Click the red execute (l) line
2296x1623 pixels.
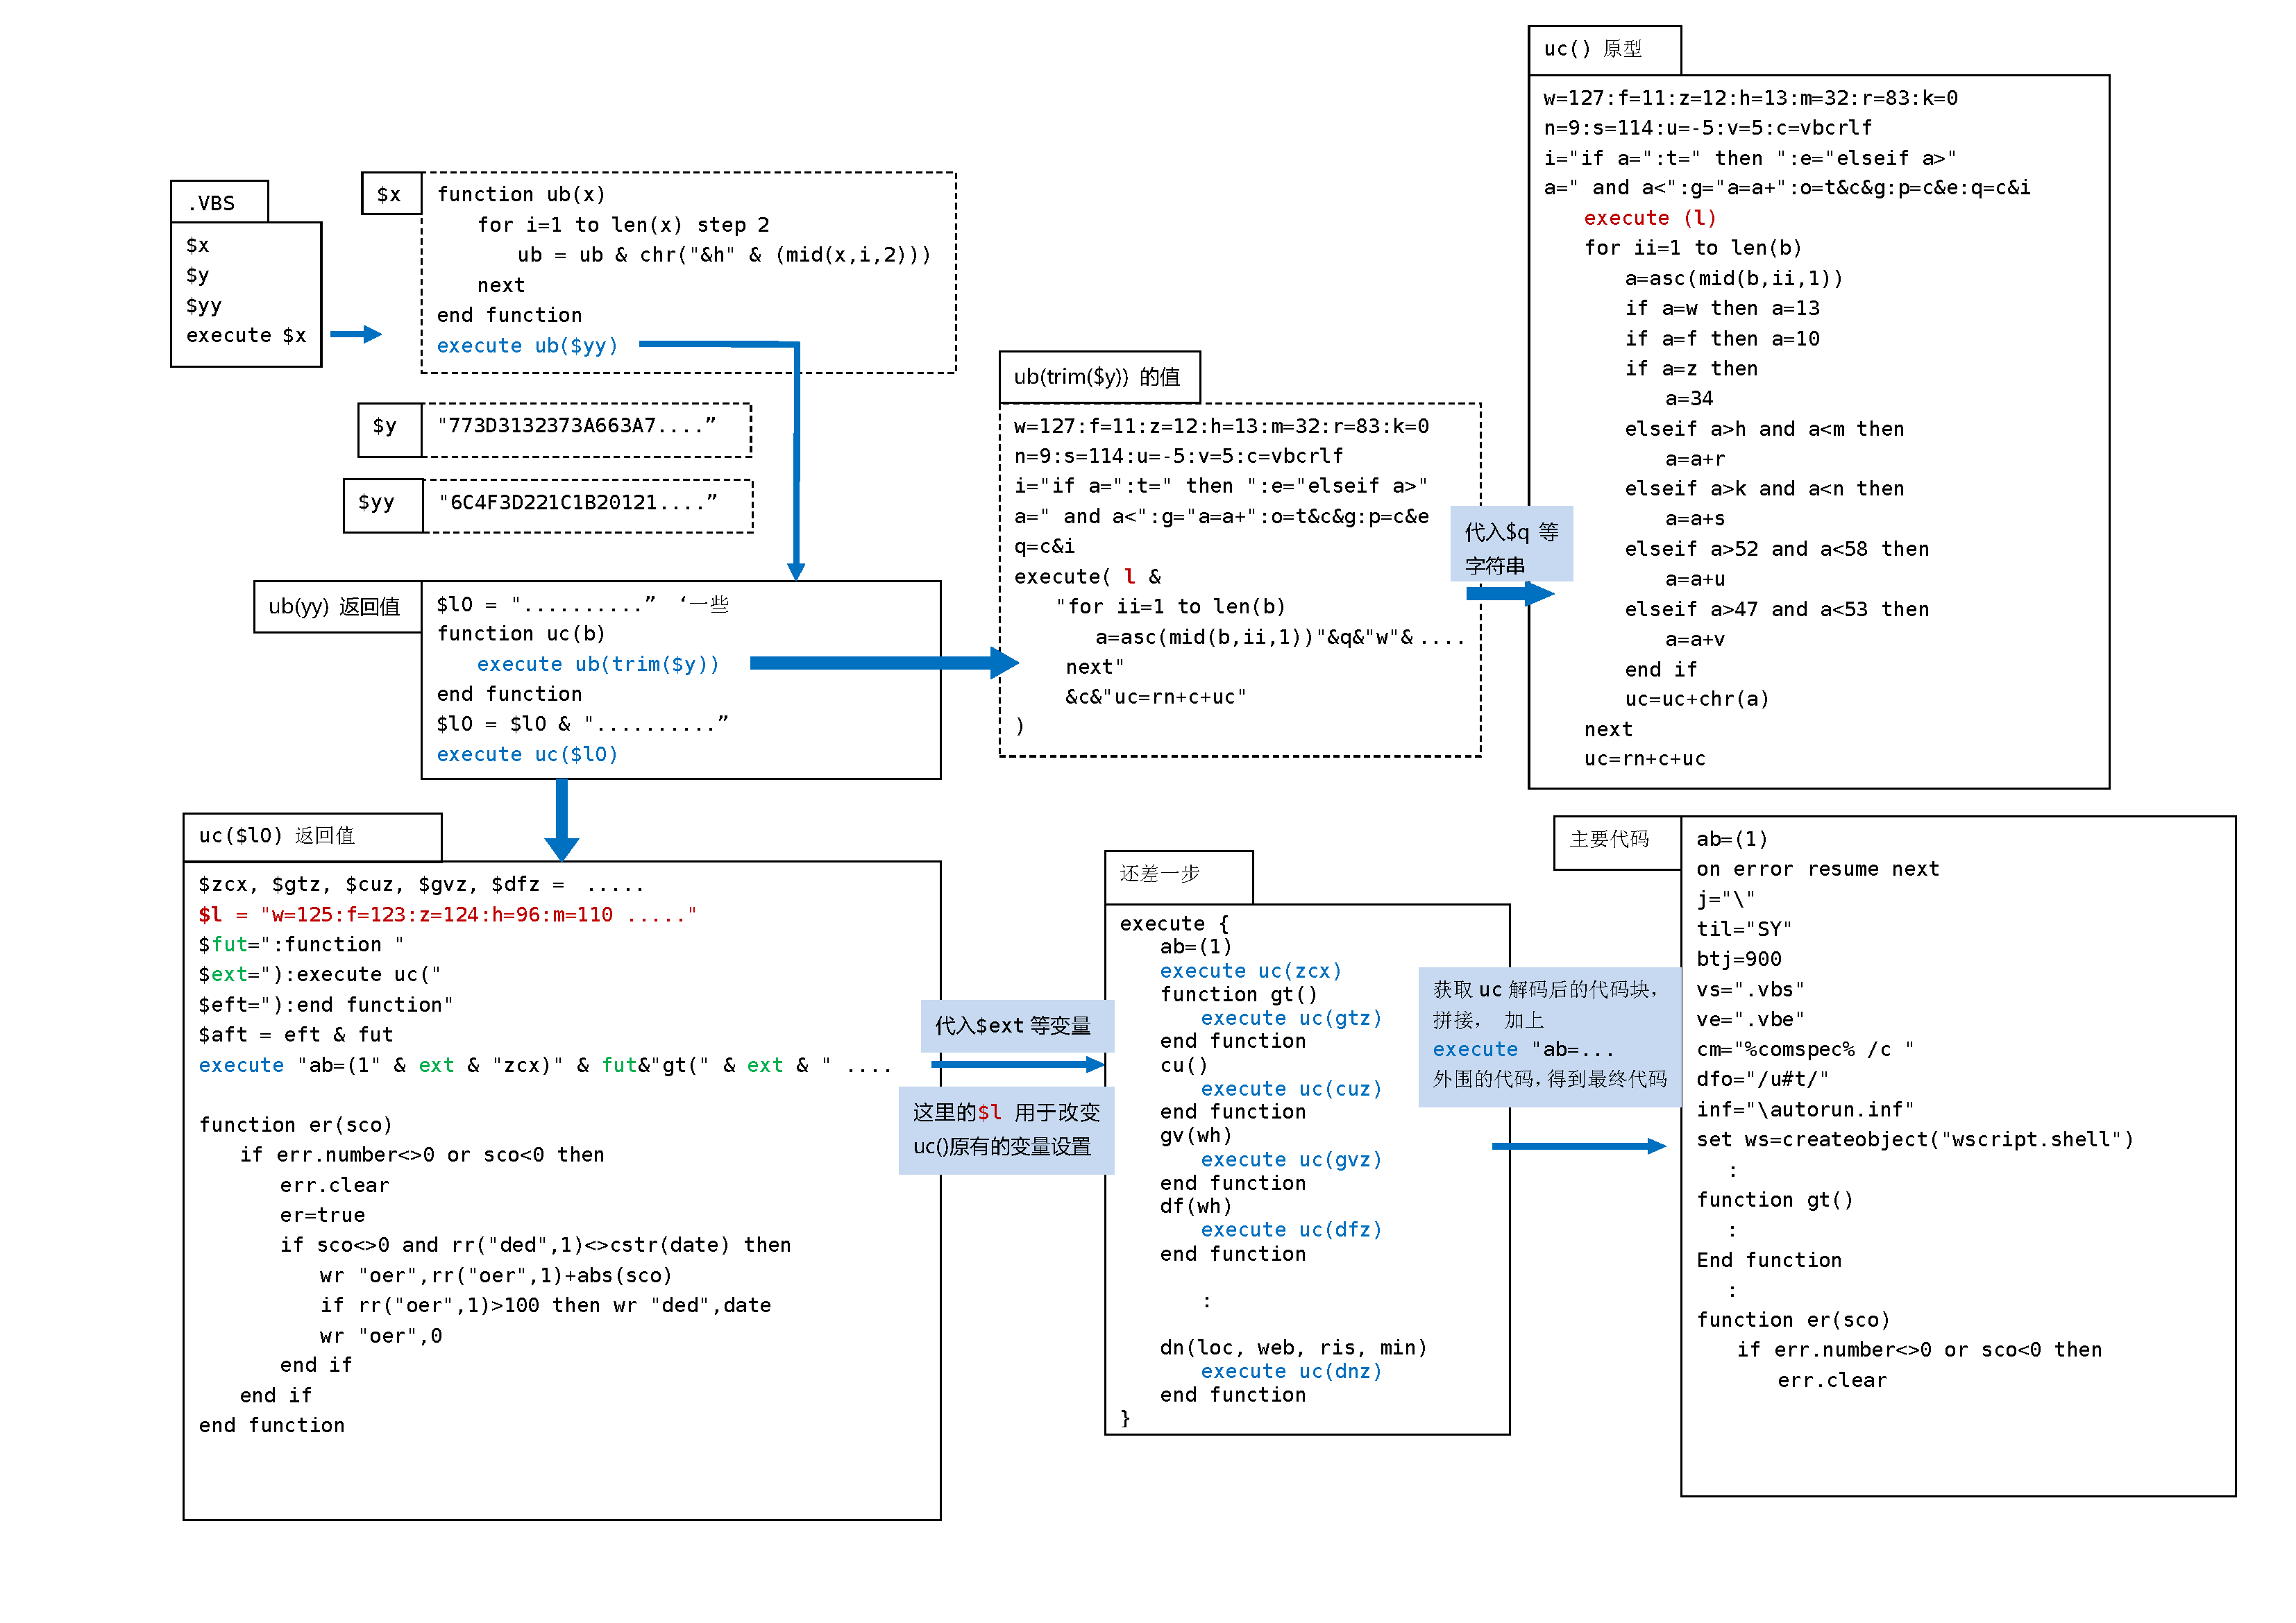coord(1649,218)
